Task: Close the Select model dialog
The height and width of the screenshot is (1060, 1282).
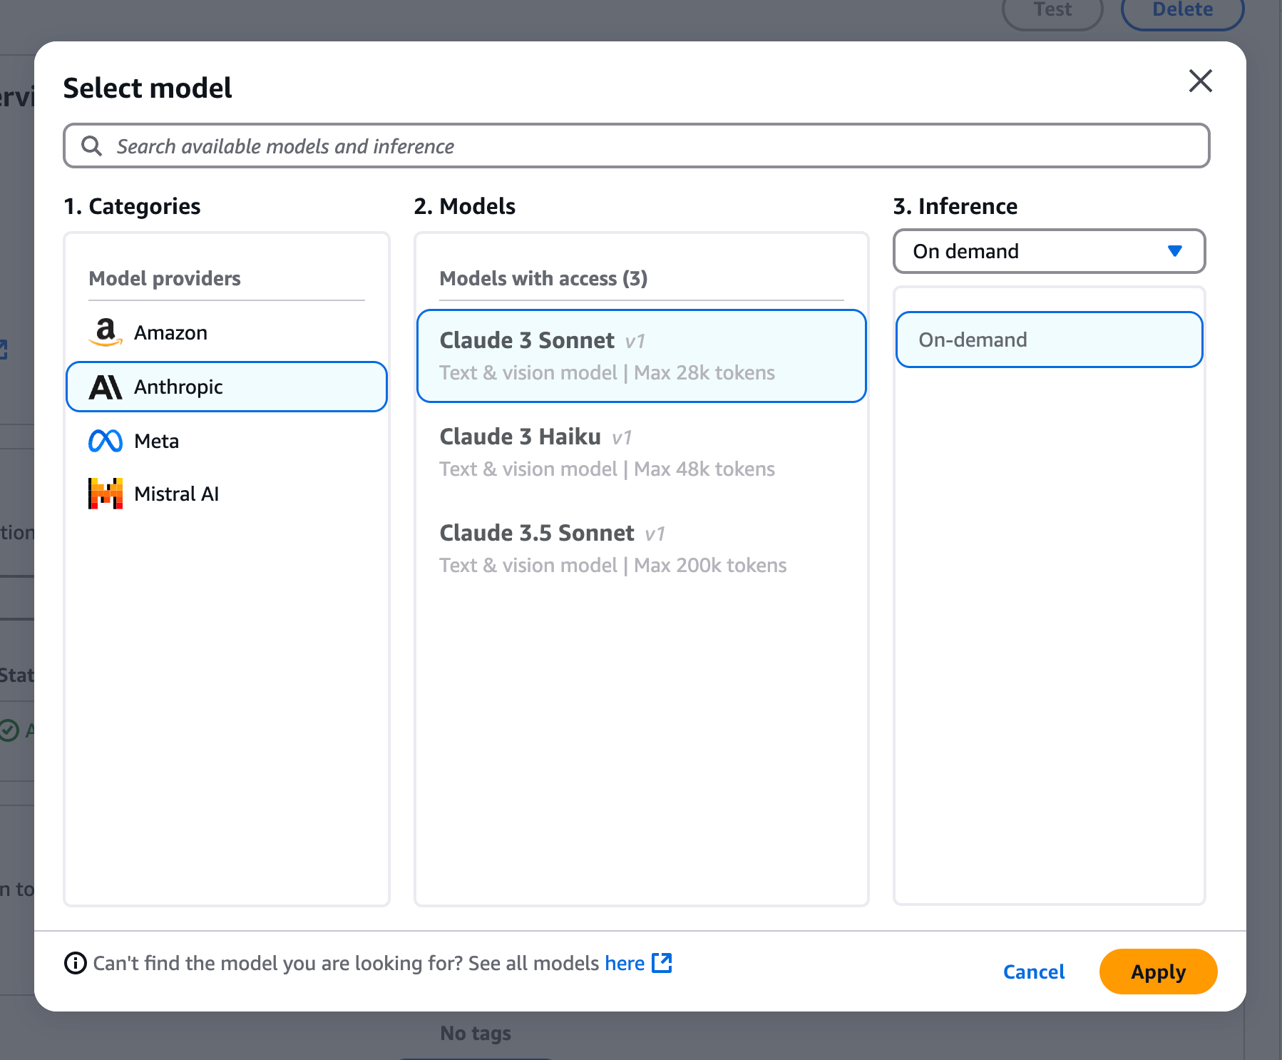Action: click(x=1200, y=81)
